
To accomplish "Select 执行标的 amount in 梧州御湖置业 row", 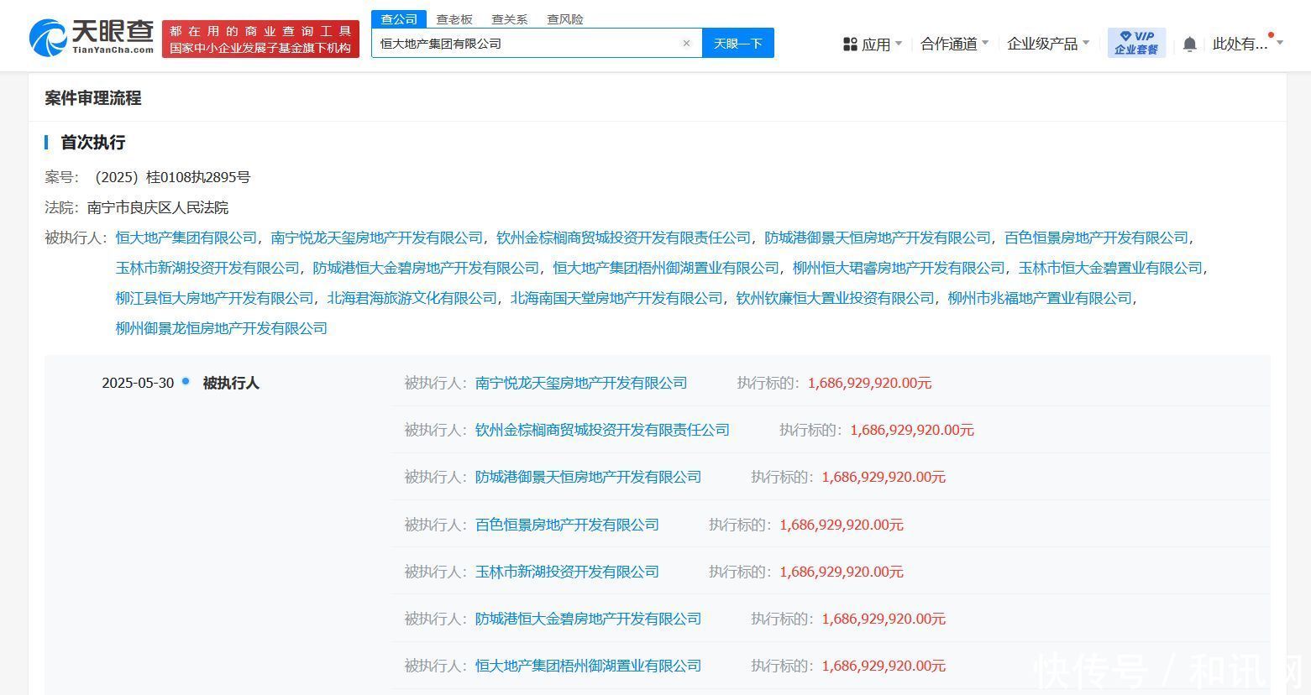I will click(884, 666).
